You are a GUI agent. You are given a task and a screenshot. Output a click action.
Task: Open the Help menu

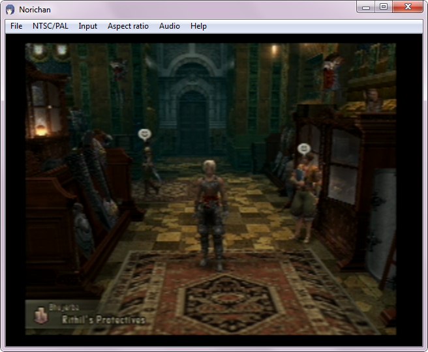coord(198,26)
